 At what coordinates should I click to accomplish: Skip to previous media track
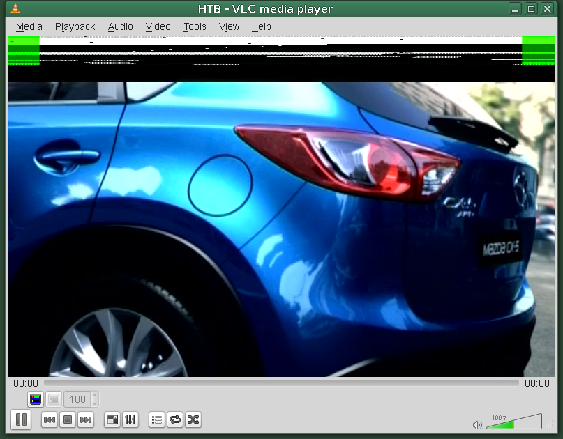coord(50,419)
